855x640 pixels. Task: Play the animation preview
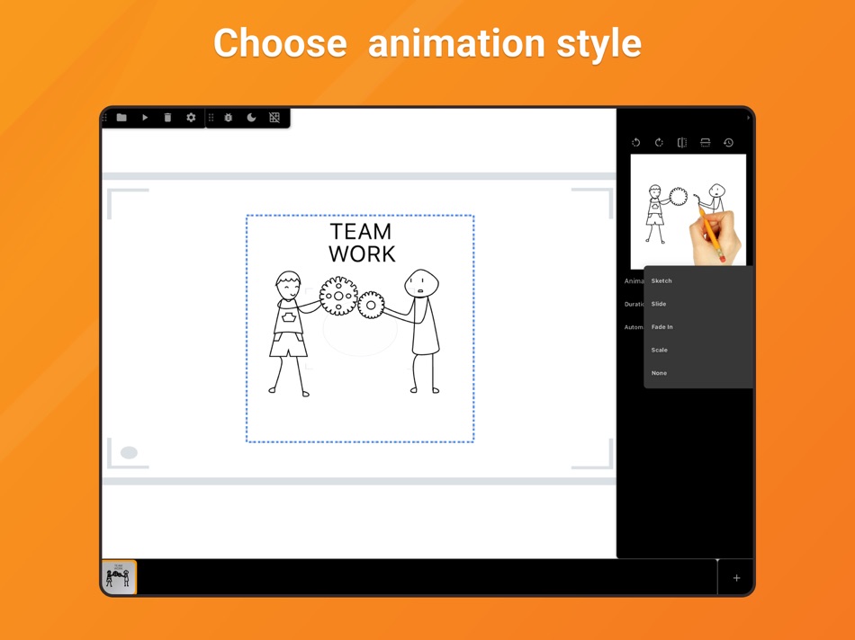(145, 118)
